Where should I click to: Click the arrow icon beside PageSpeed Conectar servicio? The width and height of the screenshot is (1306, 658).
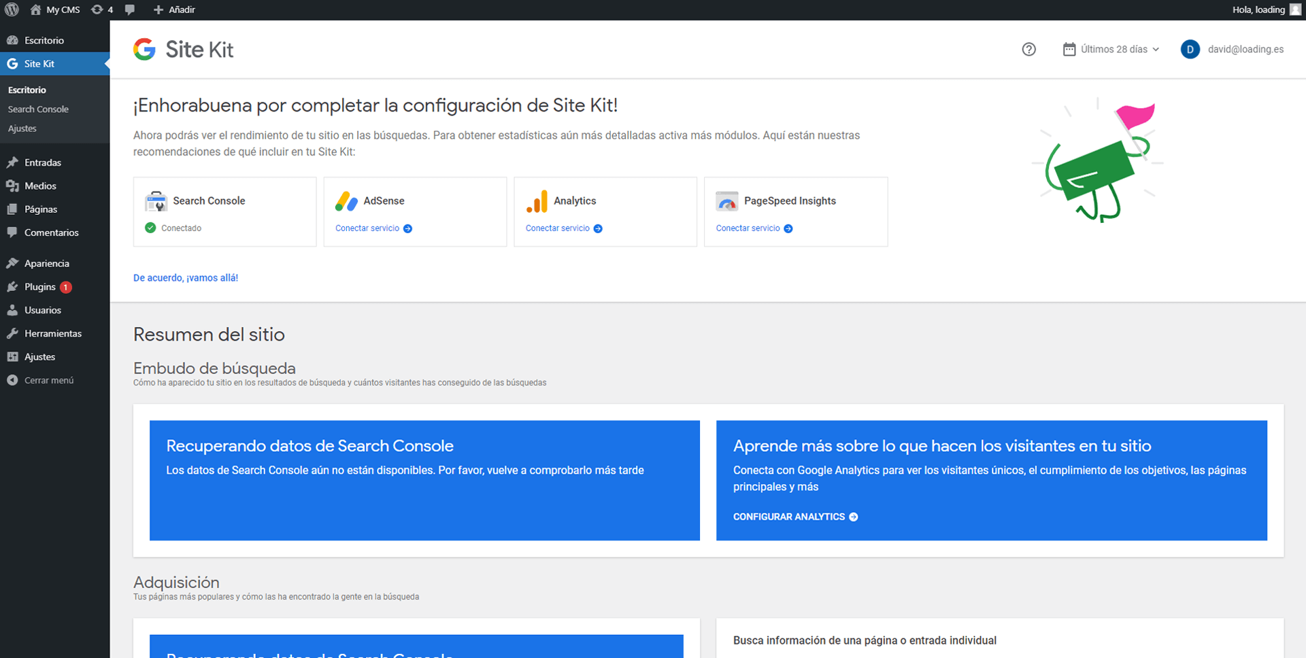tap(788, 228)
